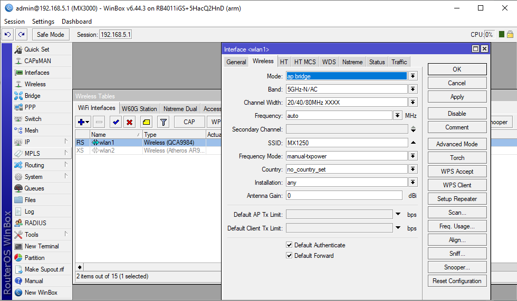Click the Freq. Usage... button
The height and width of the screenshot is (301, 517).
(457, 226)
